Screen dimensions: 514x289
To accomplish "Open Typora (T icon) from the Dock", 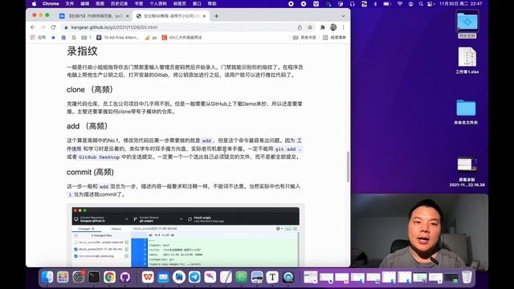I will [x=272, y=277].
